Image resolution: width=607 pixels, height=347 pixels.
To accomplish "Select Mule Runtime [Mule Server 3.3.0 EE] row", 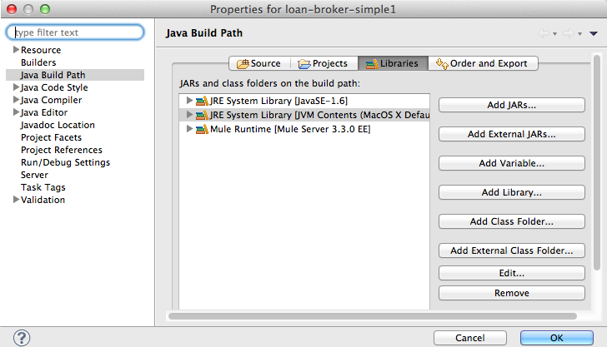I will [304, 129].
